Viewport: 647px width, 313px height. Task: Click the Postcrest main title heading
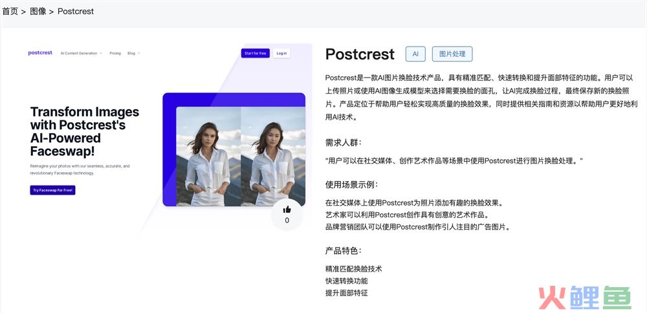pyautogui.click(x=360, y=54)
